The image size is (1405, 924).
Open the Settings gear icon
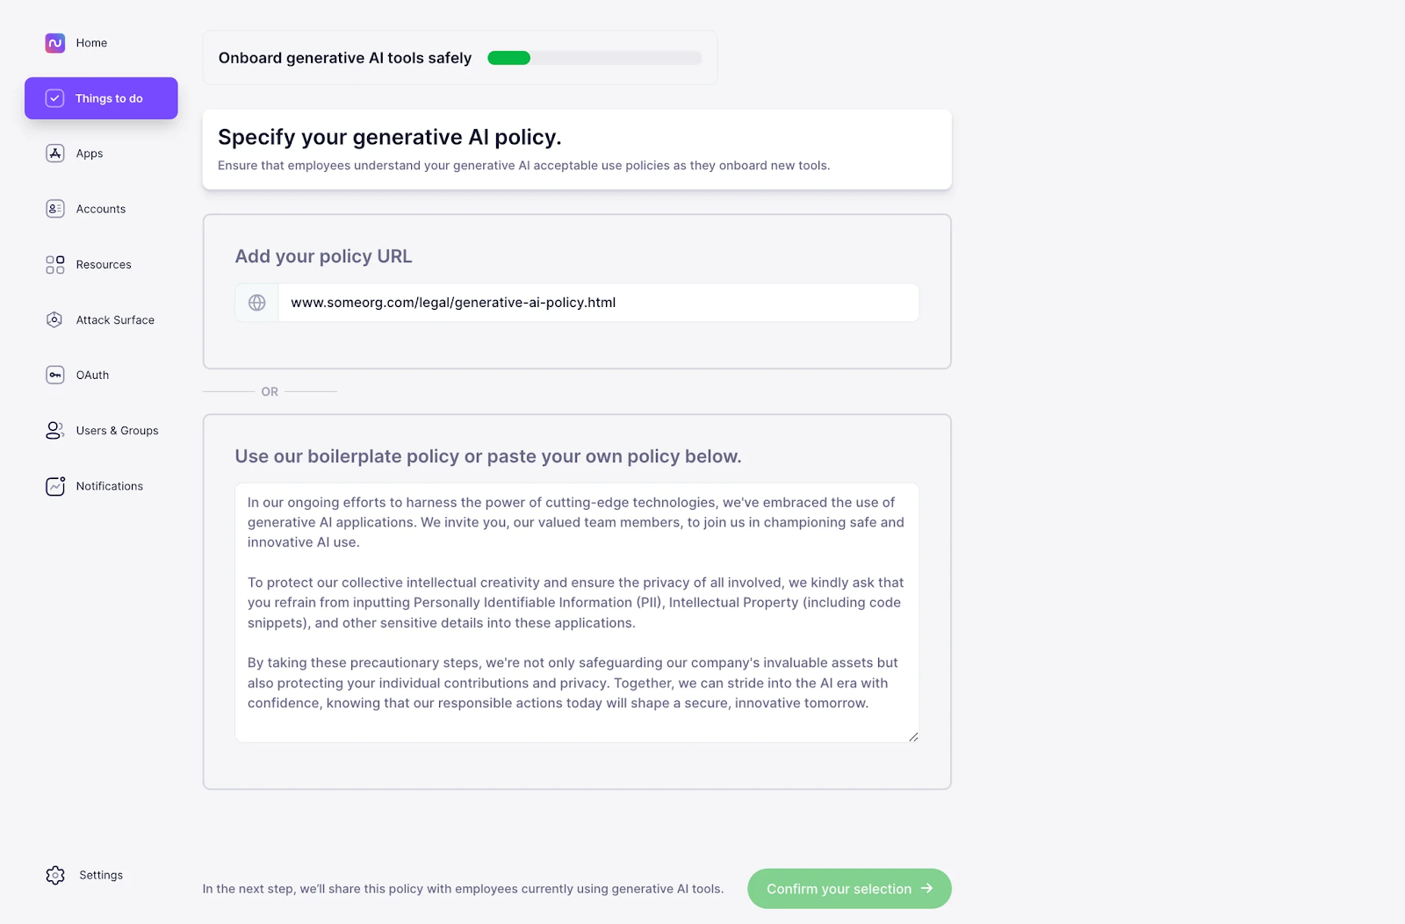coord(54,874)
